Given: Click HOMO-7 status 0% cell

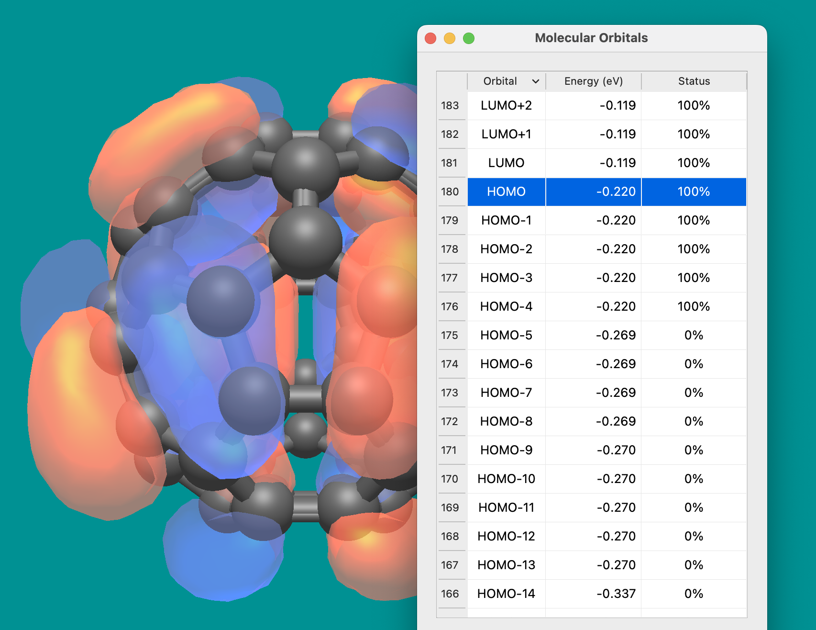Looking at the screenshot, I should click(694, 393).
